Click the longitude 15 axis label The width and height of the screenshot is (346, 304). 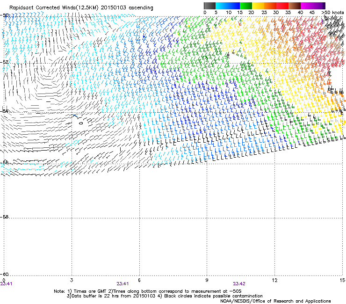coord(342,280)
